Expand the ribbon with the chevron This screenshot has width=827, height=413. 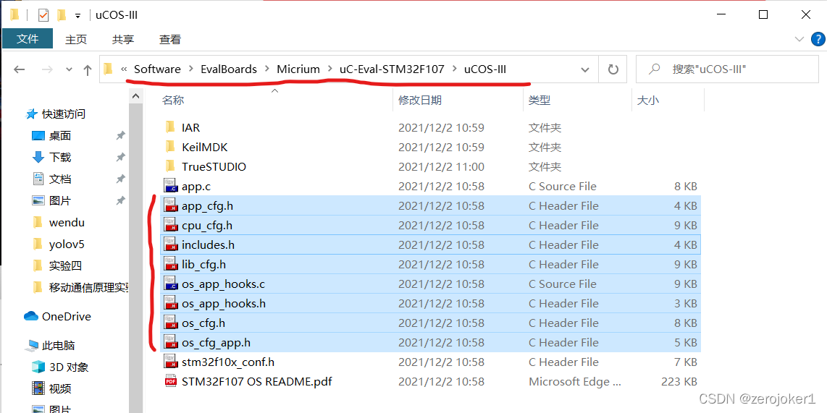(x=798, y=39)
